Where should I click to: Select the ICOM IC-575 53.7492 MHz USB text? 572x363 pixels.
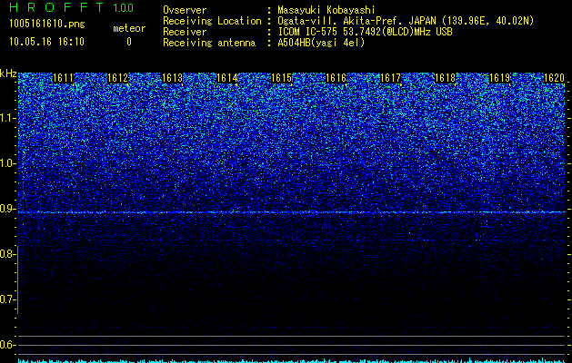coord(365,32)
